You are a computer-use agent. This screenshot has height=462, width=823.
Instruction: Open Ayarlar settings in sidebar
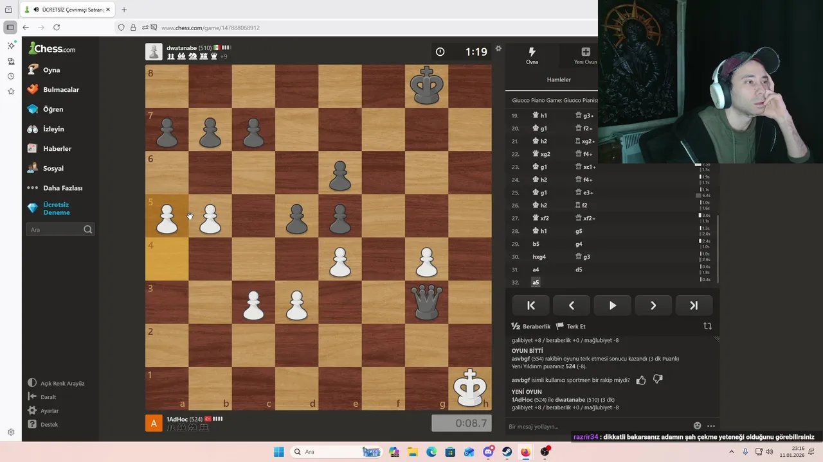click(x=43, y=411)
